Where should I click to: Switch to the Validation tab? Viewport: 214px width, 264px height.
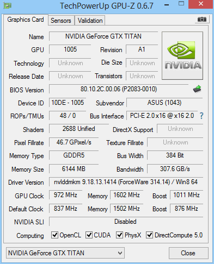pos(90,21)
